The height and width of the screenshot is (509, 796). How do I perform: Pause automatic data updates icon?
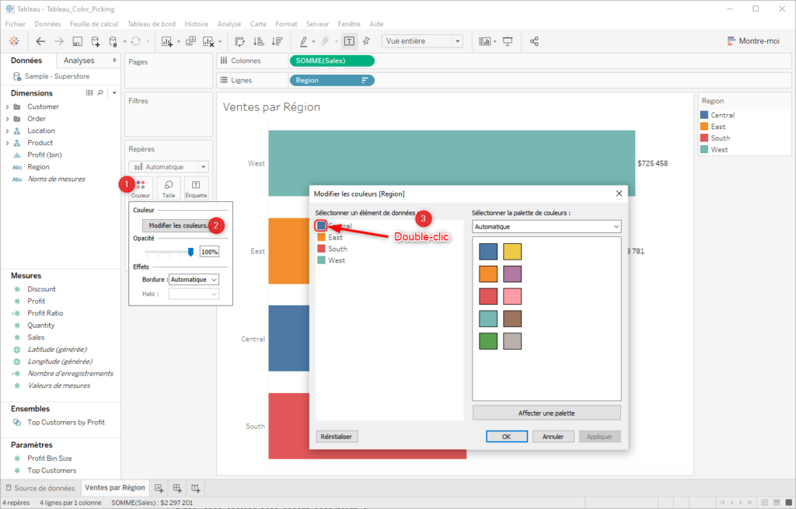tap(113, 42)
